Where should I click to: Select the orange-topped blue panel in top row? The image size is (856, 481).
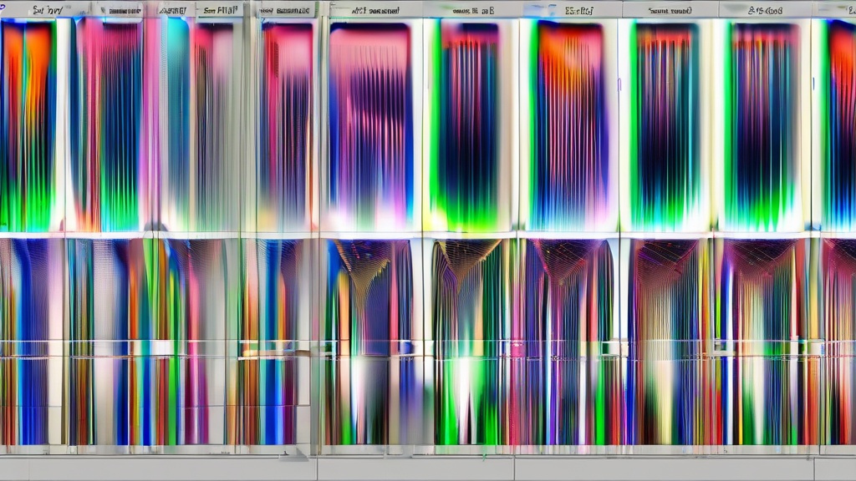point(568,125)
